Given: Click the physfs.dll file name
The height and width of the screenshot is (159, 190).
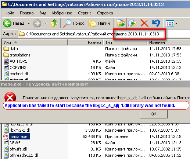Looking at the screenshot, I should [x=18, y=149].
